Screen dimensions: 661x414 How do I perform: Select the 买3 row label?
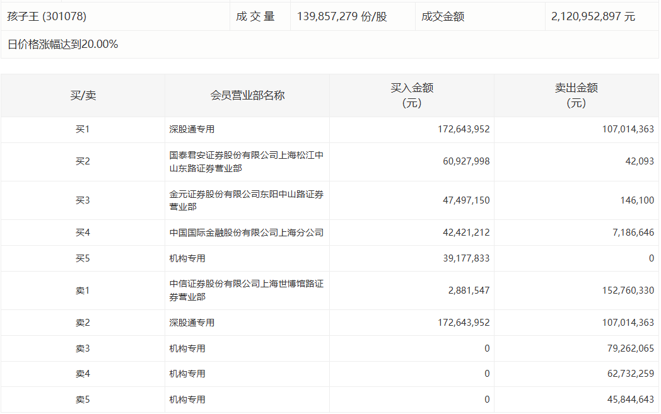(x=83, y=200)
